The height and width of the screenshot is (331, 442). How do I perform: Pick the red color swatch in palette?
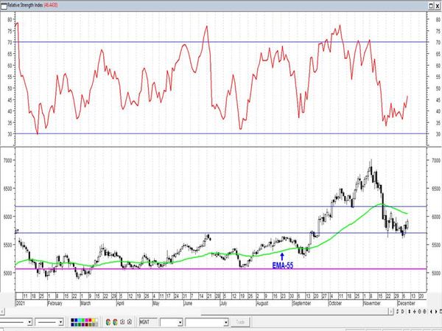90,320
